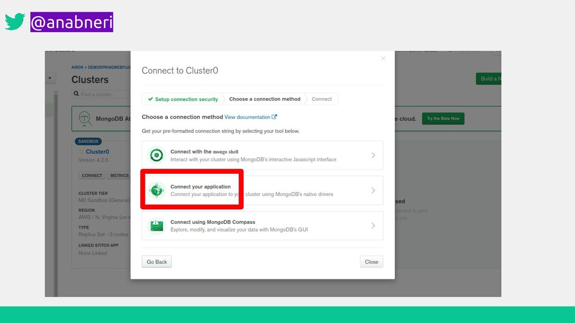This screenshot has height=323, width=575.
Task: Click the CONNECT button for Cluster0
Action: click(92, 176)
